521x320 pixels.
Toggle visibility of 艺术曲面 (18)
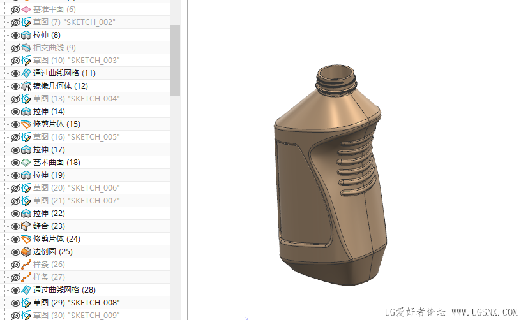[x=15, y=163]
